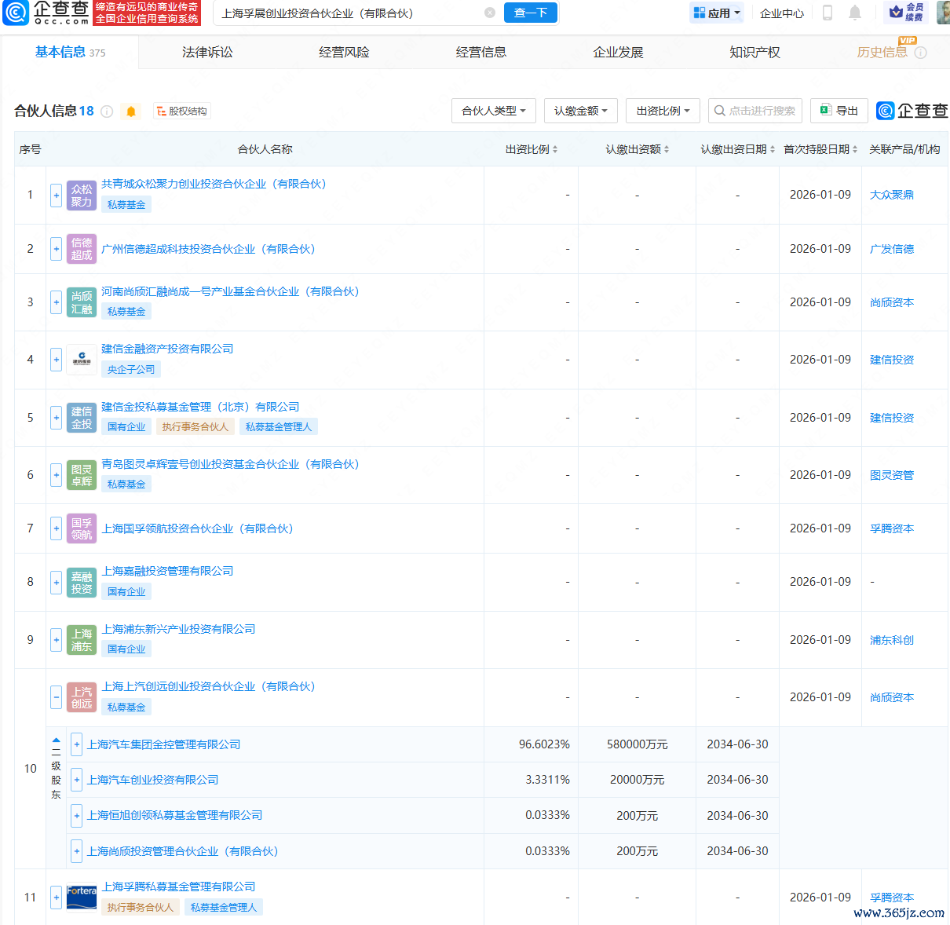Image resolution: width=950 pixels, height=925 pixels.
Task: Click the 建信金融资产投资 company logo
Action: click(x=82, y=360)
